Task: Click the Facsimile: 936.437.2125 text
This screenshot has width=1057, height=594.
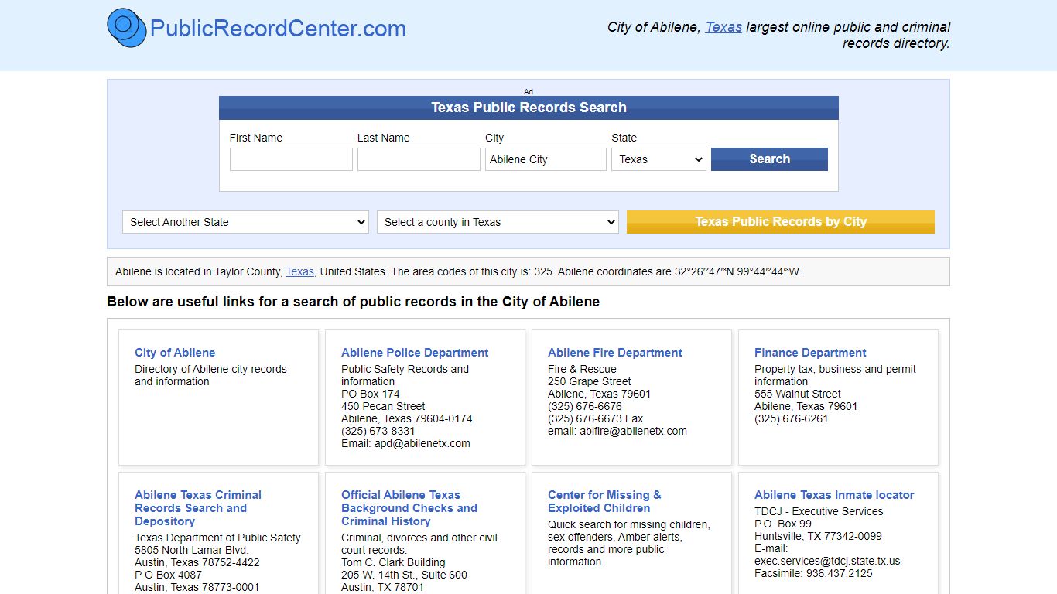Action: (x=813, y=573)
